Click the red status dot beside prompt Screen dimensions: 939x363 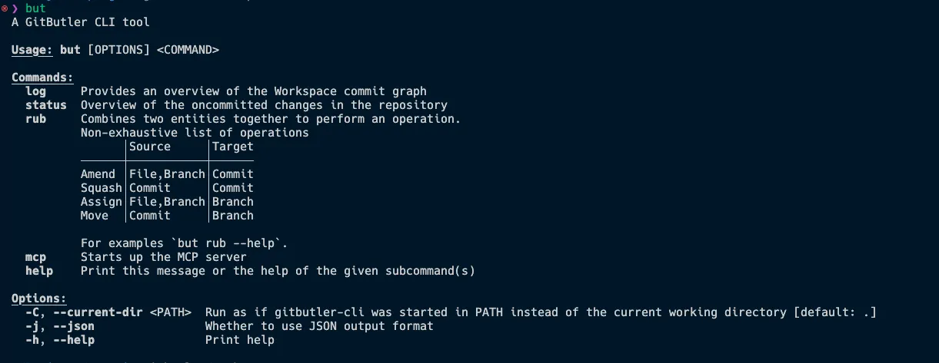[x=4, y=8]
